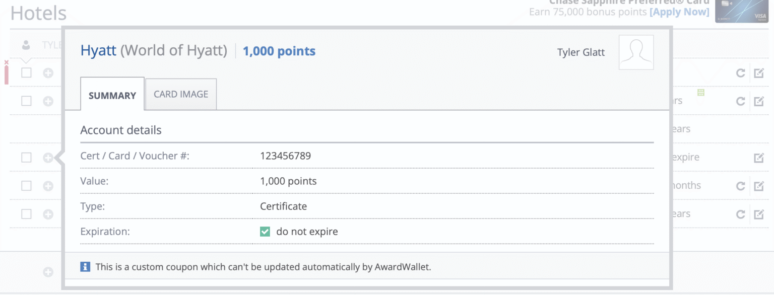Click the small green calendar icon
This screenshot has width=774, height=295.
(700, 92)
